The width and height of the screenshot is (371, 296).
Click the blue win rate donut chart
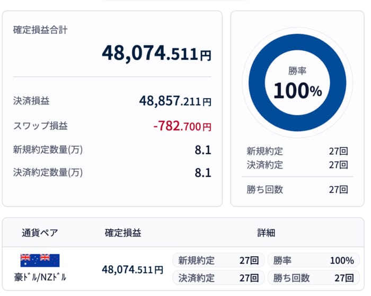click(297, 83)
